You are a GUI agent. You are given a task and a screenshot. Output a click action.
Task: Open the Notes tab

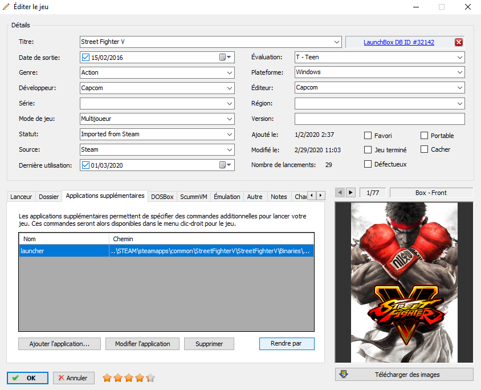click(279, 197)
